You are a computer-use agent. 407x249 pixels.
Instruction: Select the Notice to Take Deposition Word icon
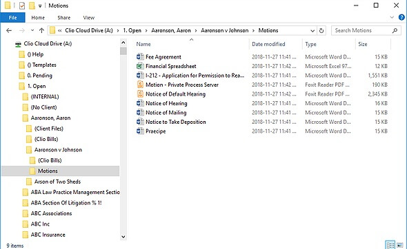point(140,122)
